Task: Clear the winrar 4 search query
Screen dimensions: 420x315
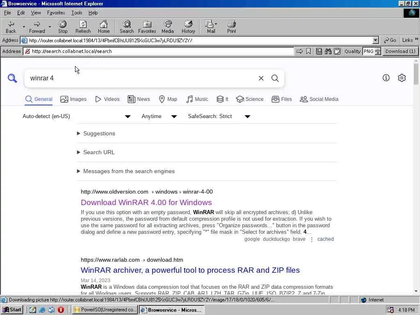Action: [x=261, y=78]
